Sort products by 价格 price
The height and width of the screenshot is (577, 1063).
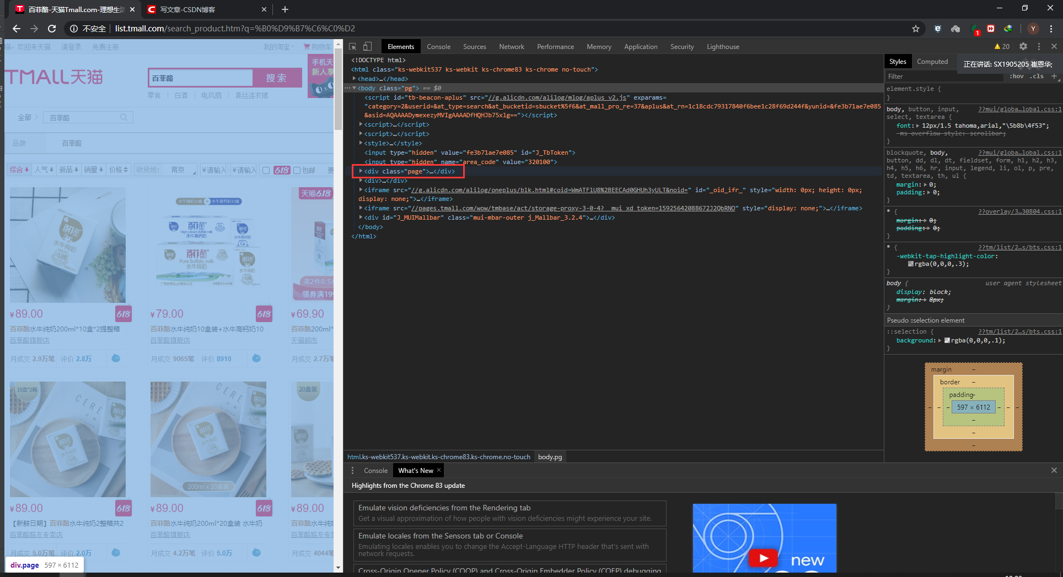click(x=119, y=170)
